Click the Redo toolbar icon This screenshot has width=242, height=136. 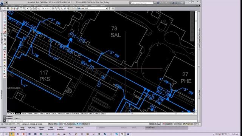click(48, 8)
